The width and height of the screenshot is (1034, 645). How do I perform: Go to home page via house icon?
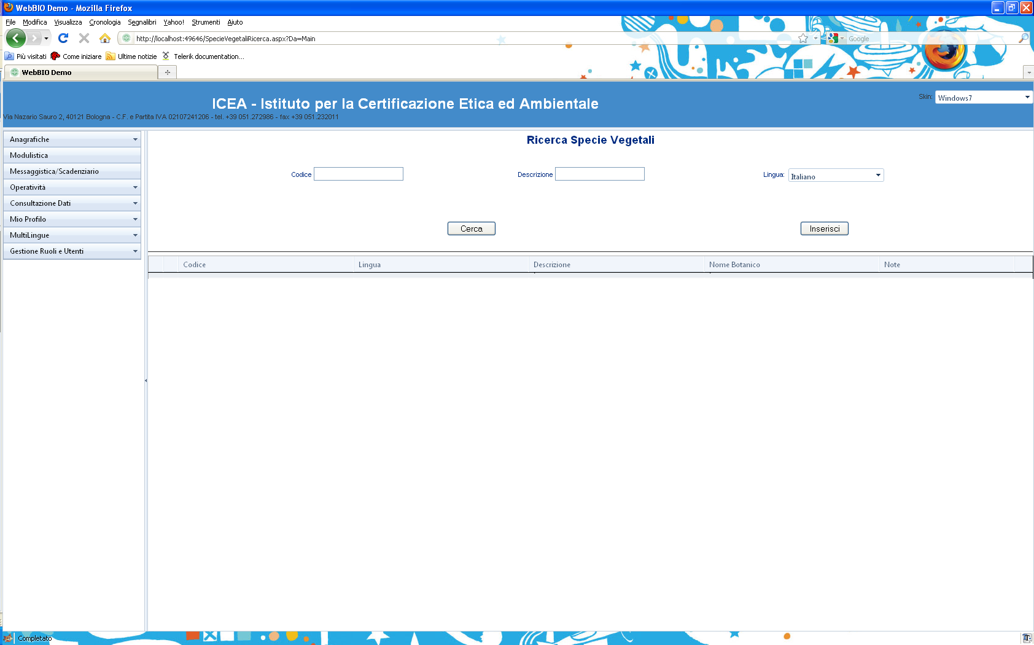click(105, 38)
